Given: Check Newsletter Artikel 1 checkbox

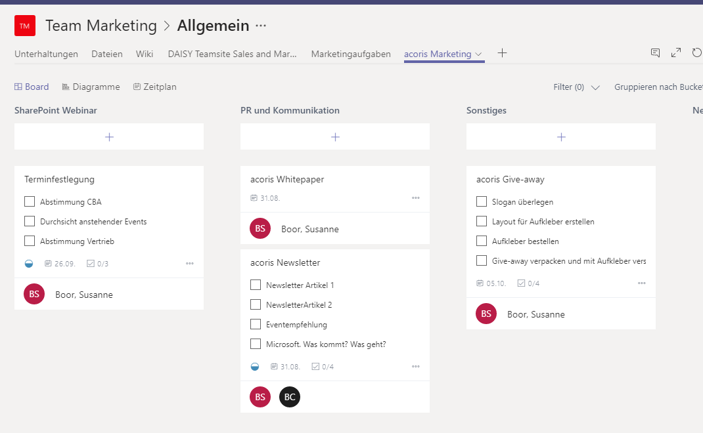Looking at the screenshot, I should [256, 285].
